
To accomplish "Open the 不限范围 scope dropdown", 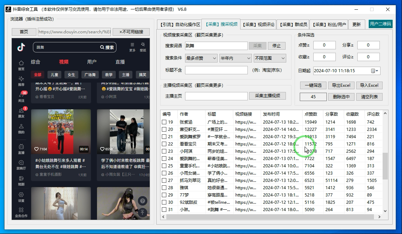I will [x=270, y=58].
